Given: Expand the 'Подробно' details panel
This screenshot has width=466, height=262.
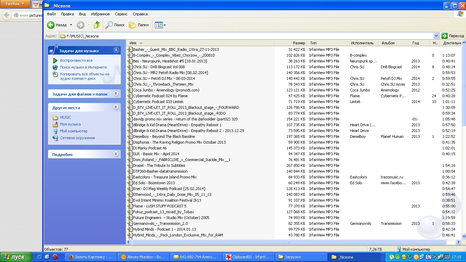Looking at the screenshot, I should 116,154.
